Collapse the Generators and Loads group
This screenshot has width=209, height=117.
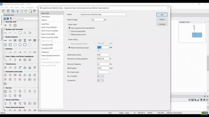(4, 71)
